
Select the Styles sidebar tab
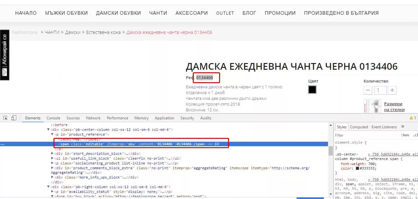(342, 127)
